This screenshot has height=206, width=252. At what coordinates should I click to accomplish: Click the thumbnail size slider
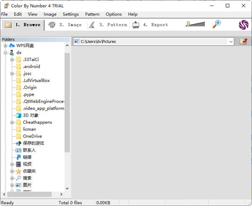coord(194,25)
